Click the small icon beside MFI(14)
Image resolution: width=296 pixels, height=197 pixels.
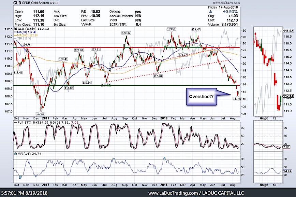(15, 154)
